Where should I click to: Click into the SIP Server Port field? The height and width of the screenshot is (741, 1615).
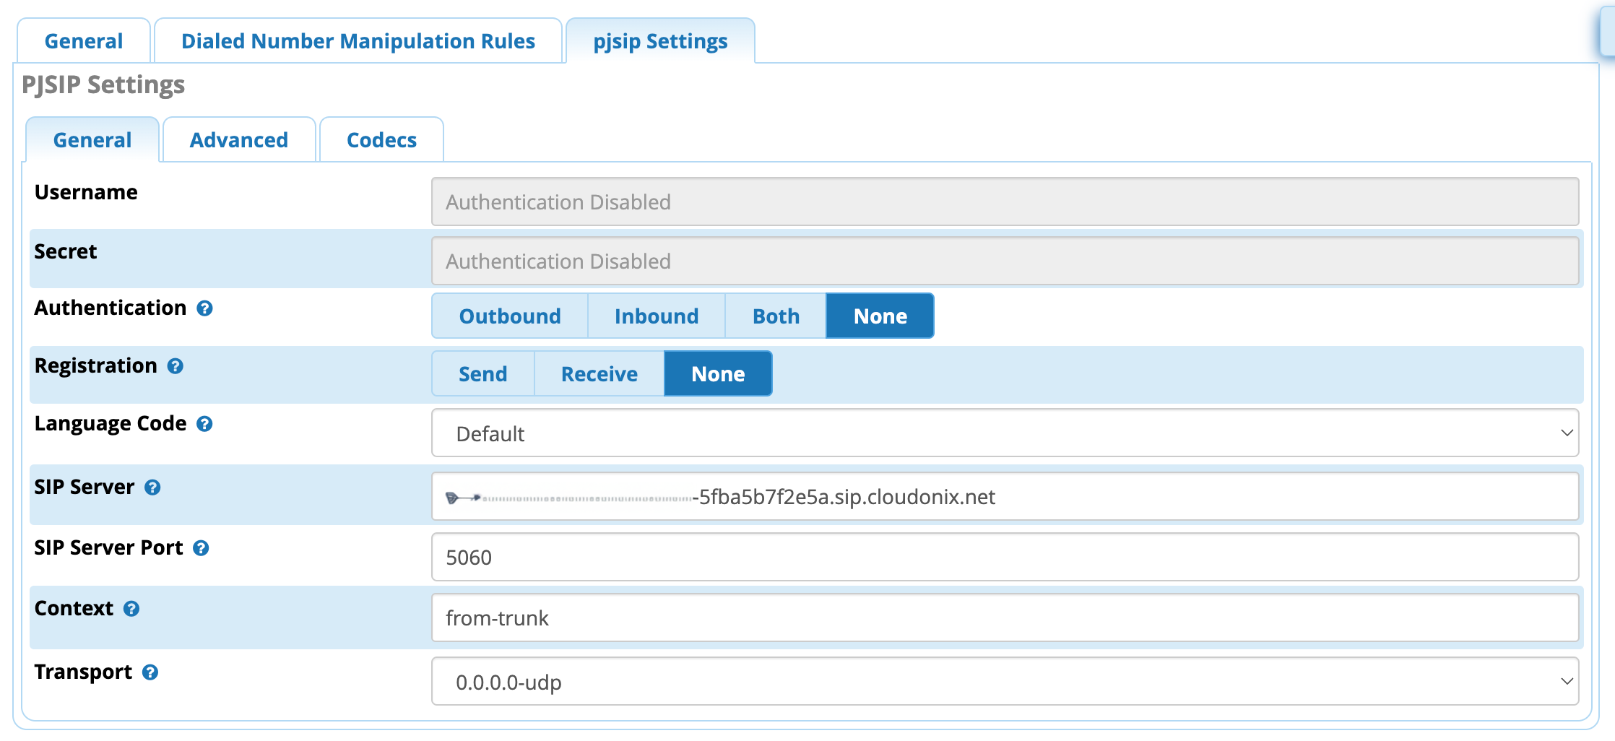click(1004, 558)
